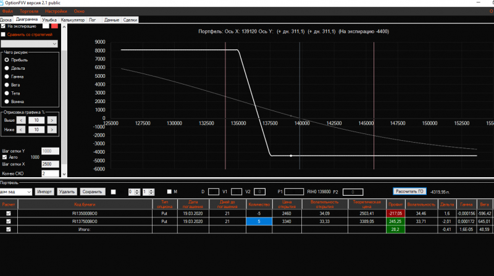Click the Профит column header

[x=395, y=204]
